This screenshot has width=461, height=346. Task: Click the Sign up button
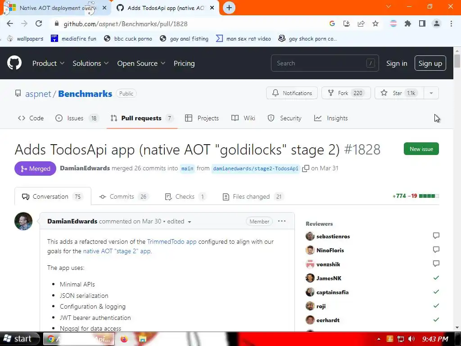pos(430,63)
